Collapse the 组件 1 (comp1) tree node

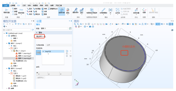[x=7, y=43]
